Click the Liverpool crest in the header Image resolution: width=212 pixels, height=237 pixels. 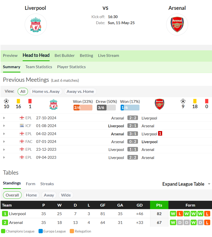pos(36,25)
